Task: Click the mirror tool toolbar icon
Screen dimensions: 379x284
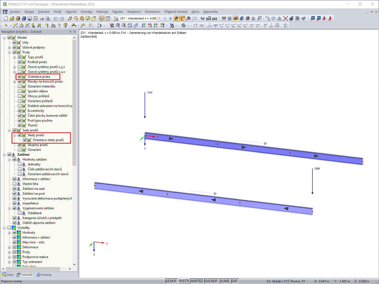Action: [x=280, y=18]
